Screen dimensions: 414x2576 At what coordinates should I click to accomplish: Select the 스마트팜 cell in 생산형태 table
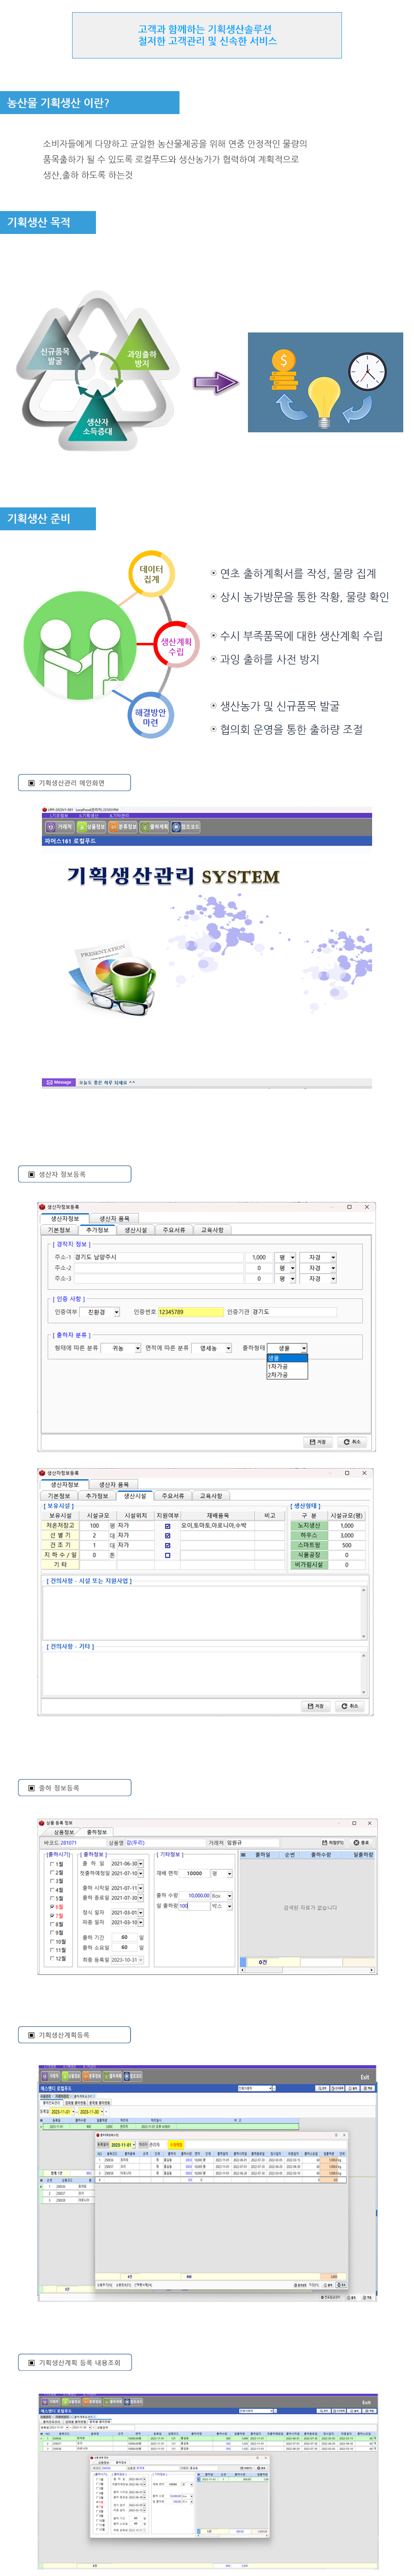309,1546
